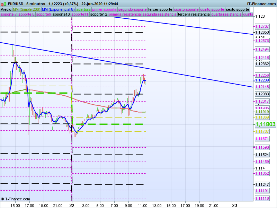Viewport: 277px width, 208px height.
Task: Select the 1,12707 price level label
Action: 262,26
